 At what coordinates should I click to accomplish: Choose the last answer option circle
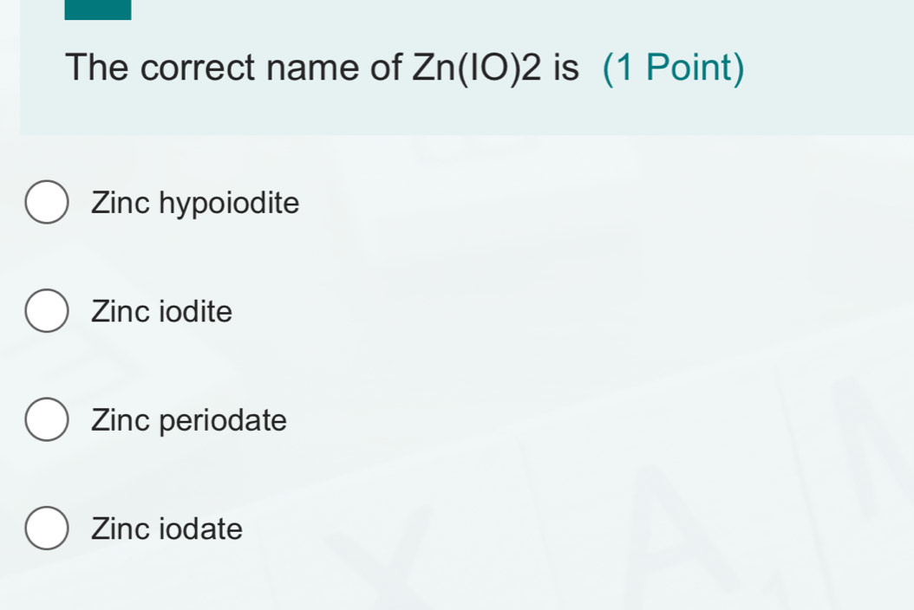click(48, 529)
